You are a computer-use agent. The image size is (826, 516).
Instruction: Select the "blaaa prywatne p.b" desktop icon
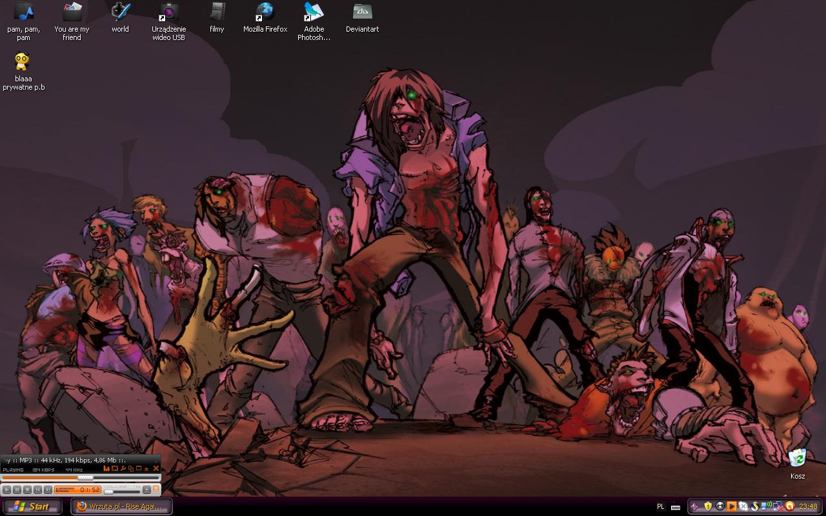point(23,71)
